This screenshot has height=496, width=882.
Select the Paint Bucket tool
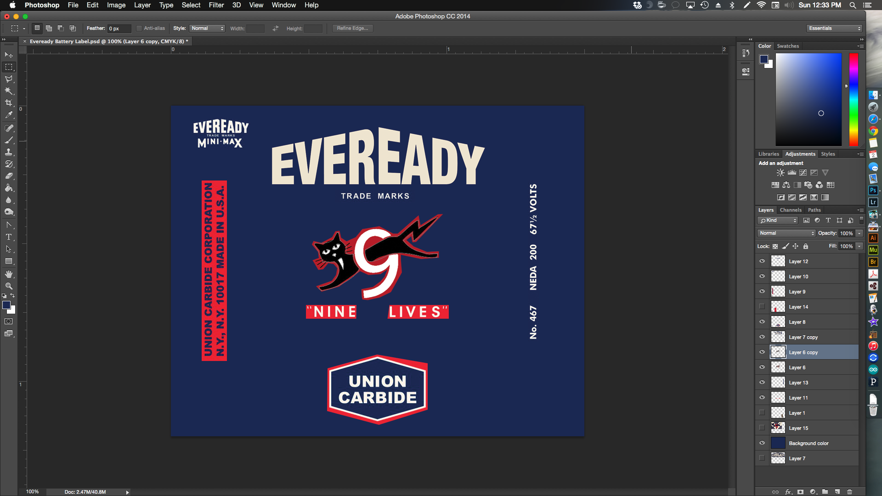tap(9, 188)
